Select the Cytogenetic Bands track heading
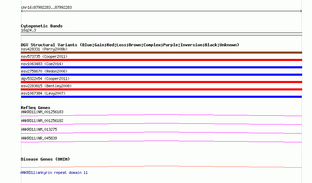 [x=42, y=26]
